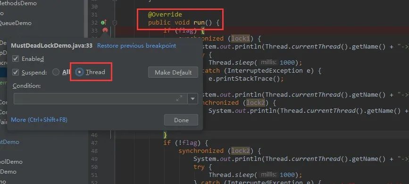Uncheck the Enabled checkbox

pyautogui.click(x=16, y=59)
